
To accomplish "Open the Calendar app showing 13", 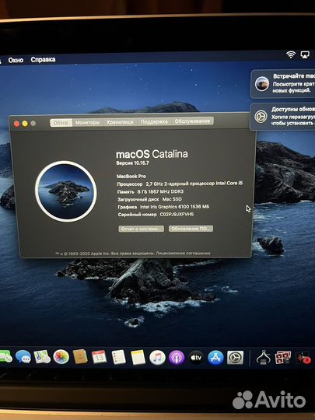I will [x=99, y=357].
